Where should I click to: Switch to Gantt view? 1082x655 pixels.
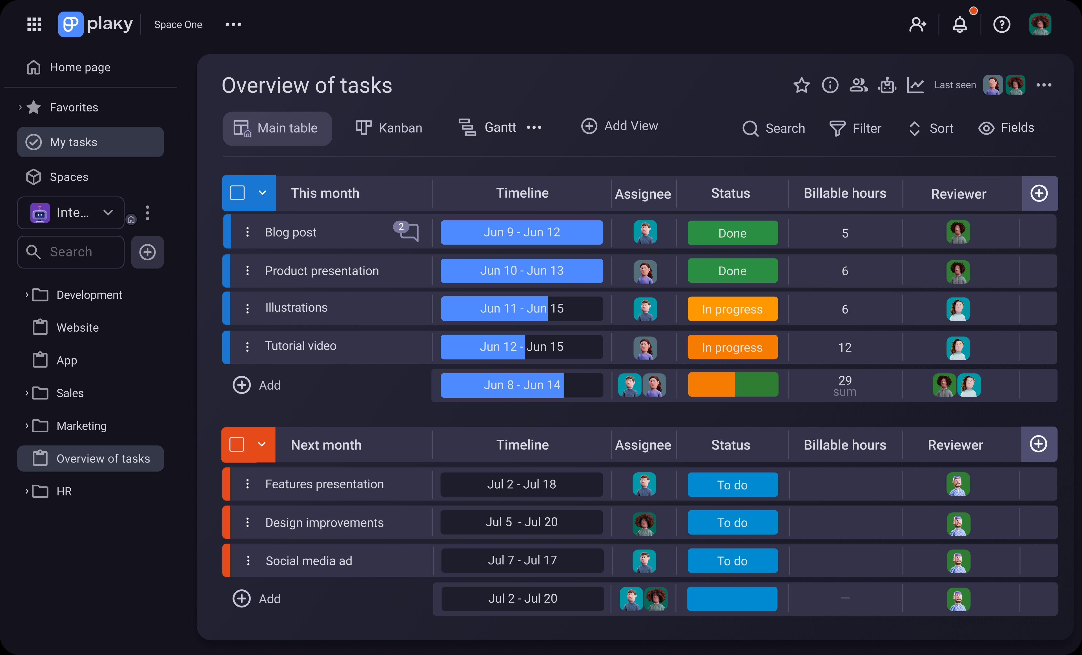coord(487,127)
